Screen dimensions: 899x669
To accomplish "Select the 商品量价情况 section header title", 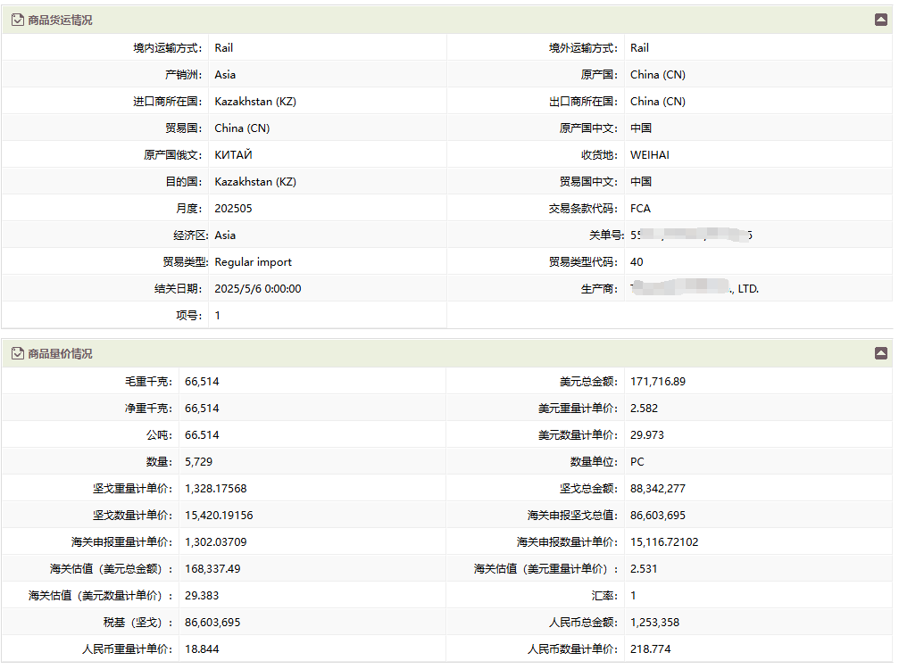I will pos(60,353).
